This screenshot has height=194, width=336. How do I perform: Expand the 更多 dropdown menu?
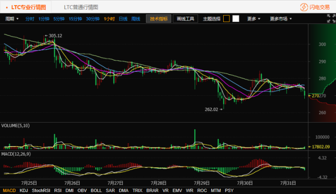[x=254, y=19]
